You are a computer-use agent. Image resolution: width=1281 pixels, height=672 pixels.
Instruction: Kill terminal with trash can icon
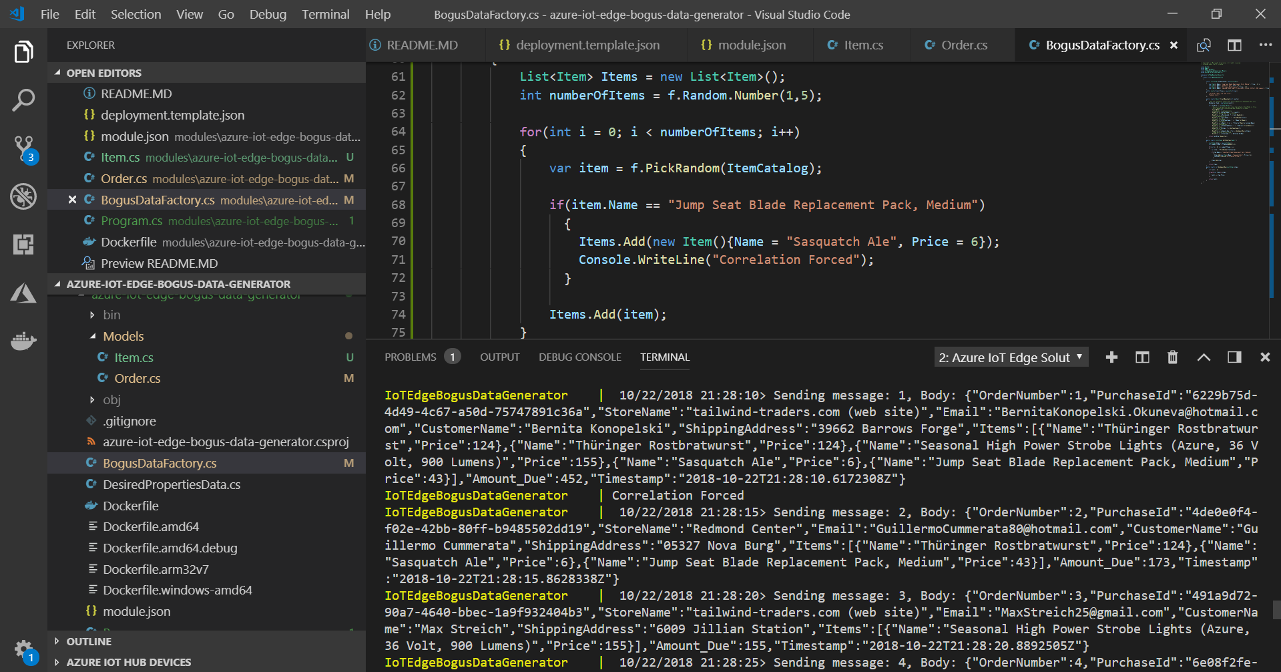[1172, 357]
